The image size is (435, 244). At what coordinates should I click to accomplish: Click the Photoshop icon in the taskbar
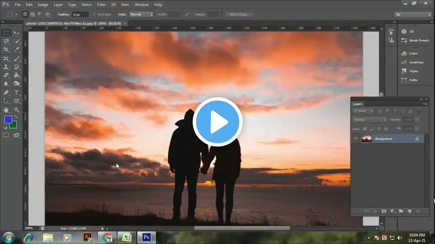(x=146, y=237)
